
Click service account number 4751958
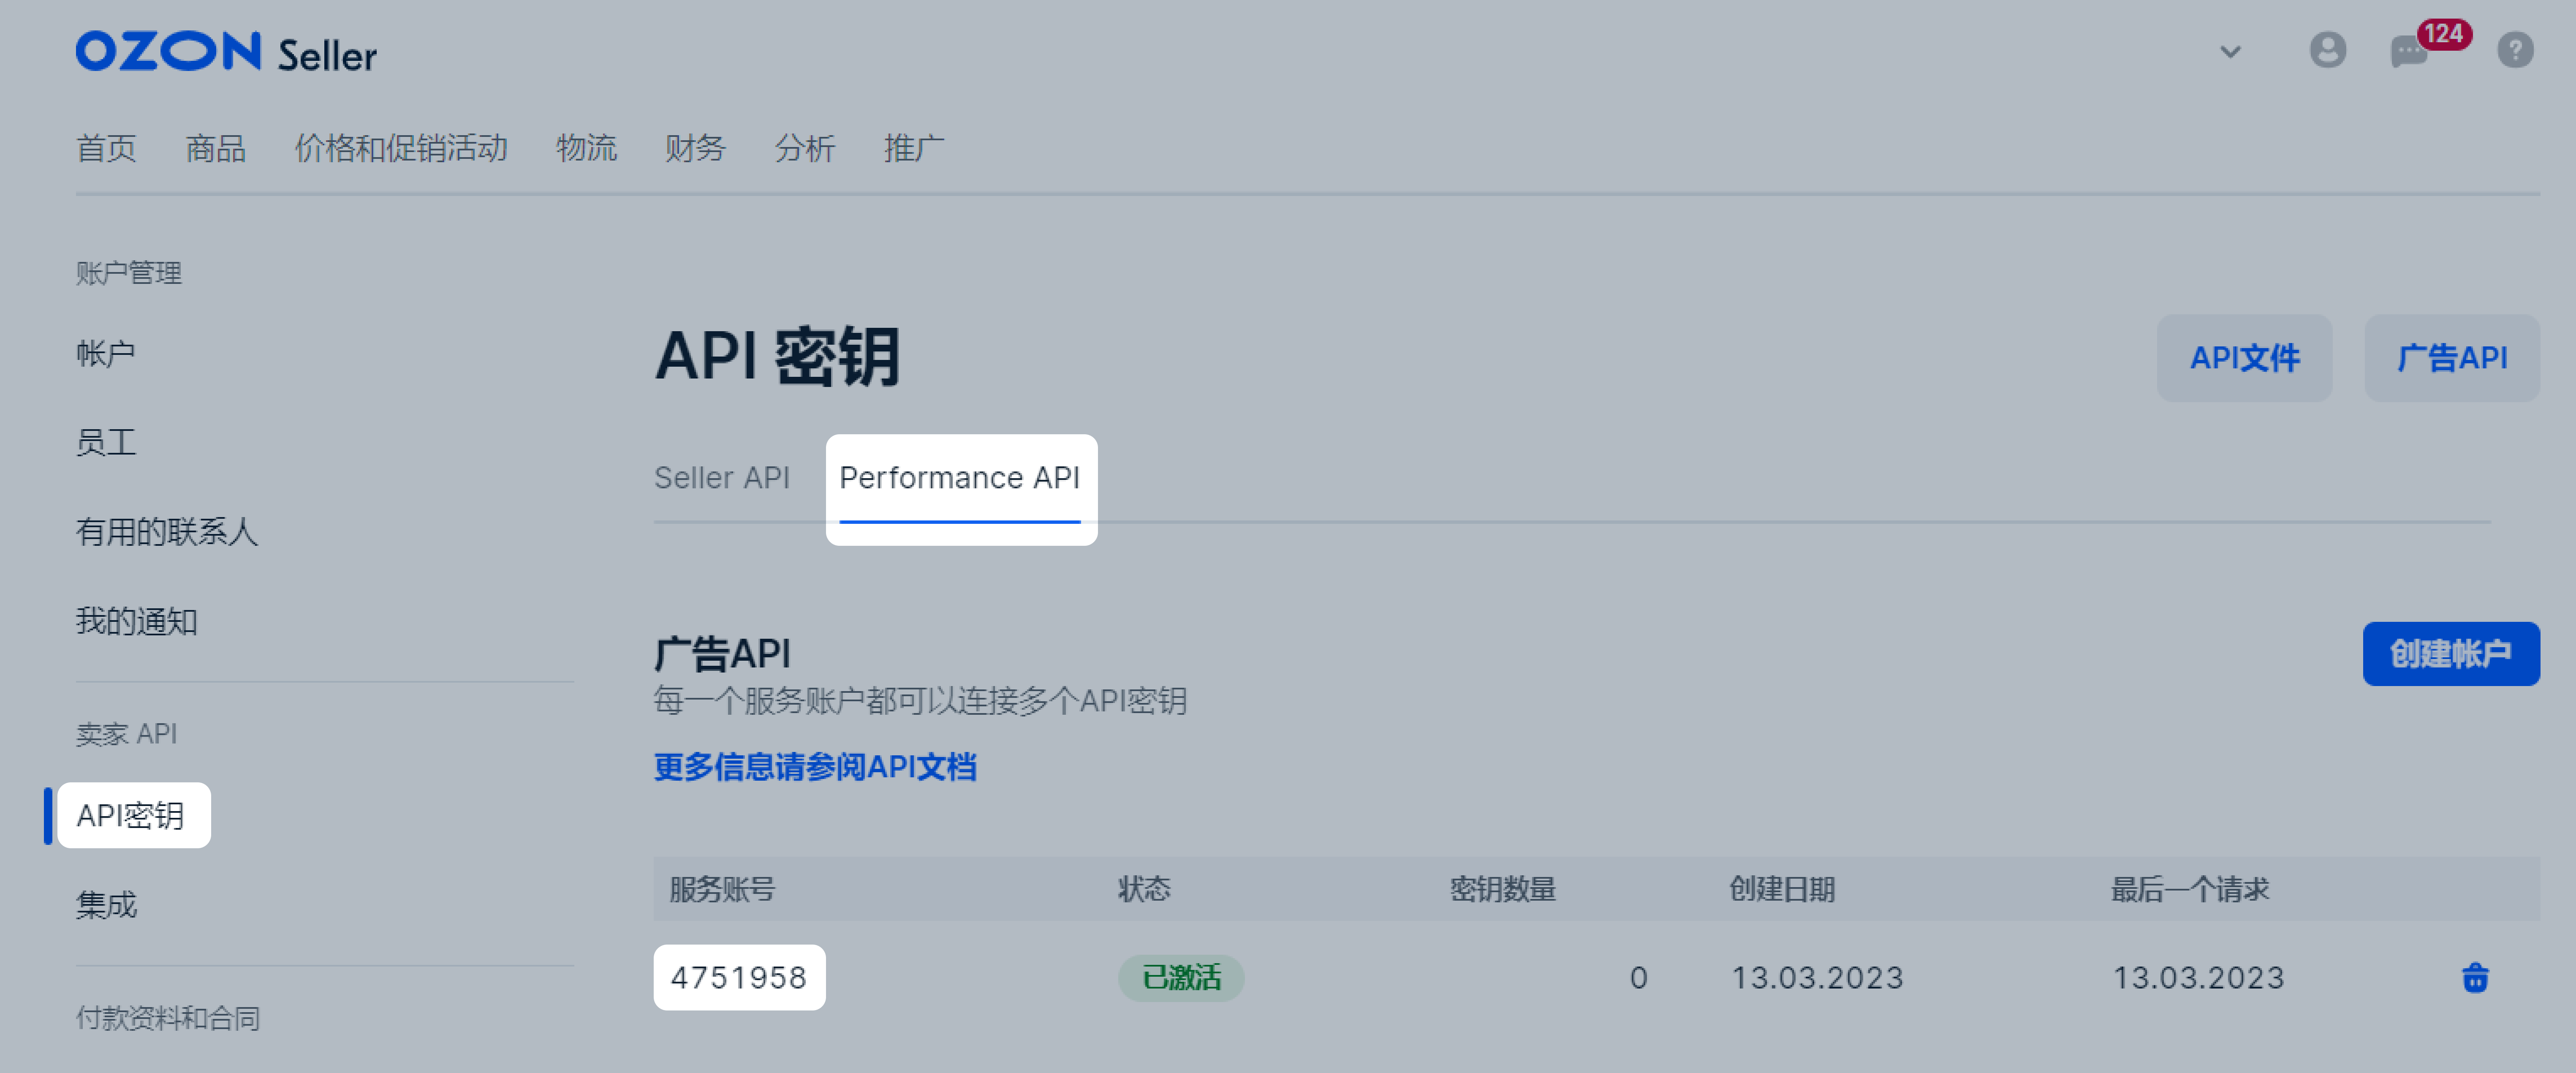tap(739, 977)
